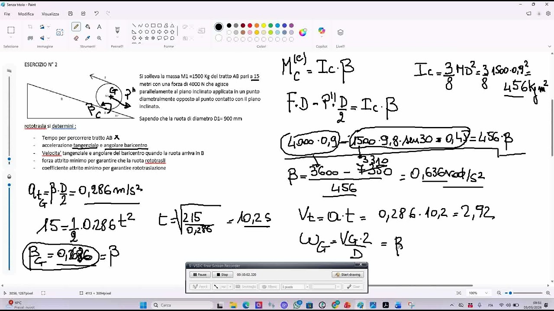The image size is (554, 311).
Task: Open WhatsApp from the taskbar
Action: click(297, 305)
